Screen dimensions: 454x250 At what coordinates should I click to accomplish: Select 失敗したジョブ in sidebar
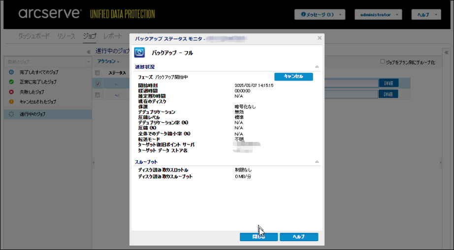[x=32, y=92]
